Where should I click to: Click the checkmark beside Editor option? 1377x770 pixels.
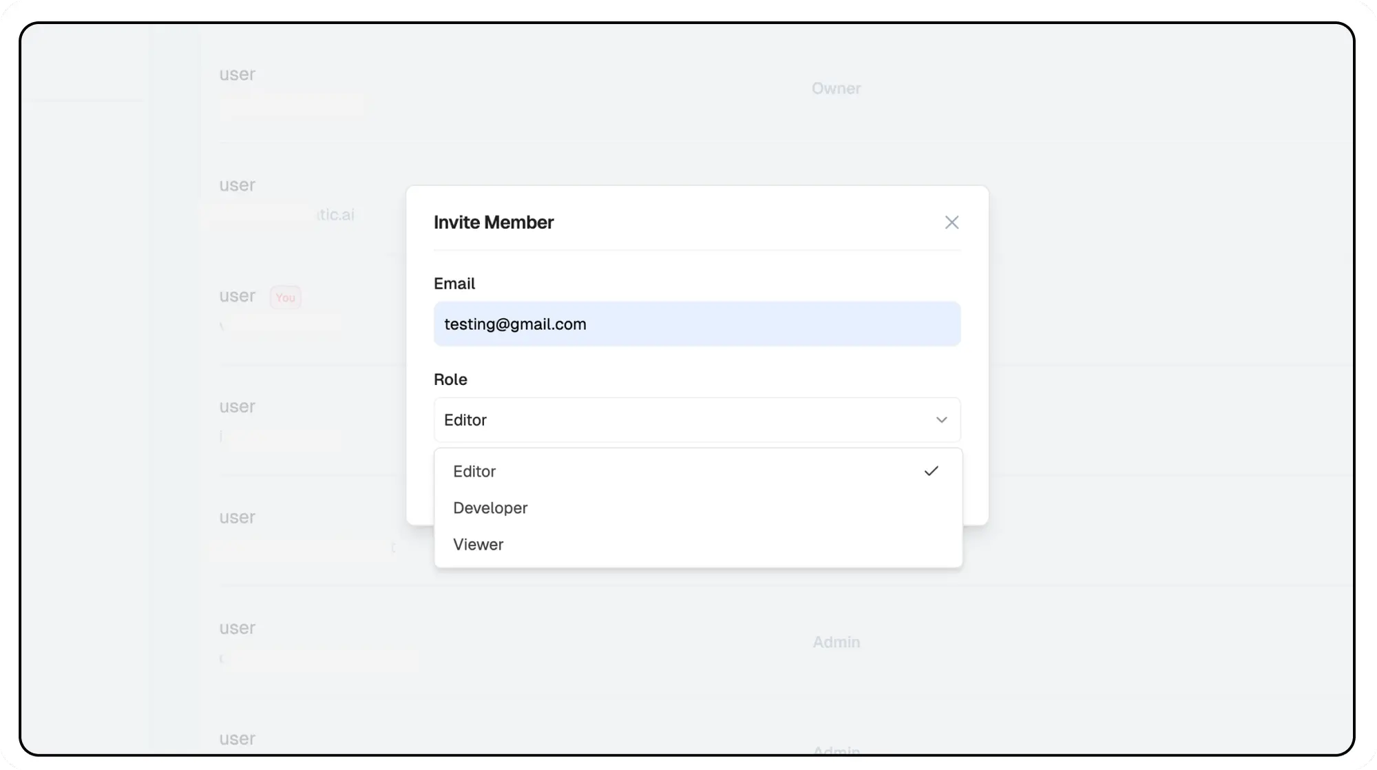point(931,471)
